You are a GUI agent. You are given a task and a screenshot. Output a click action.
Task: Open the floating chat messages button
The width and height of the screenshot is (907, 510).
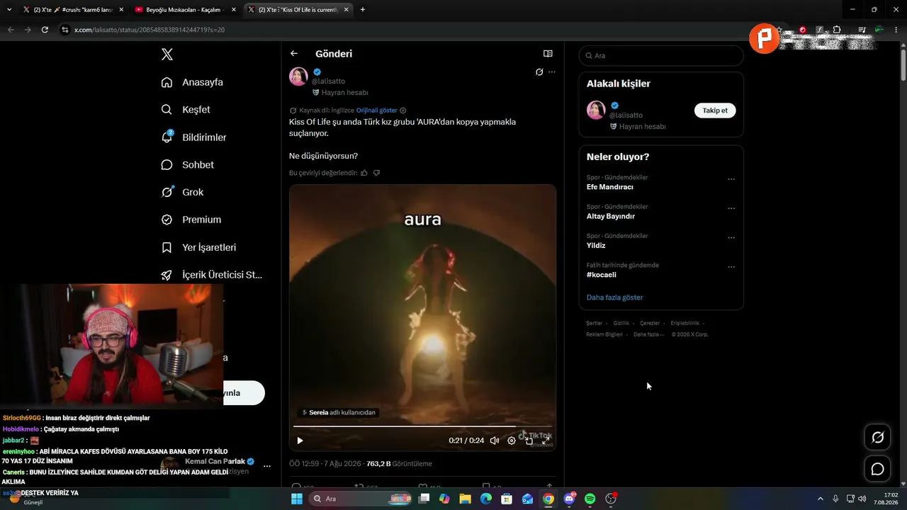click(x=877, y=469)
